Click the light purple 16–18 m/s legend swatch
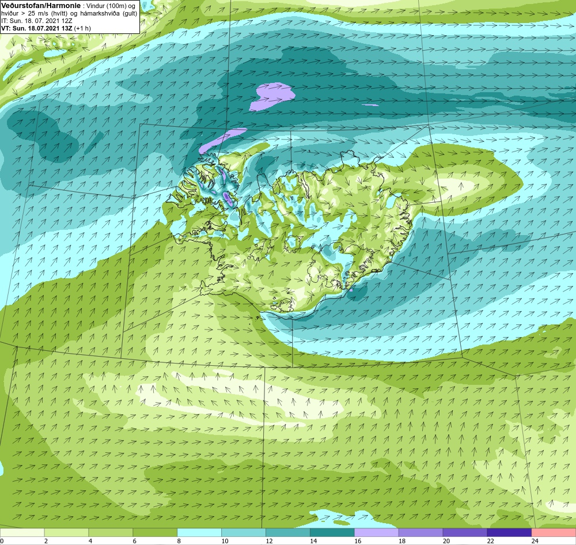Image resolution: width=576 pixels, height=545 pixels. point(377,532)
